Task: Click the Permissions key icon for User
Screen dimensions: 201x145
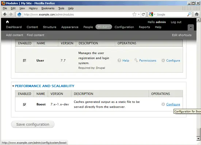Action: [136, 60]
